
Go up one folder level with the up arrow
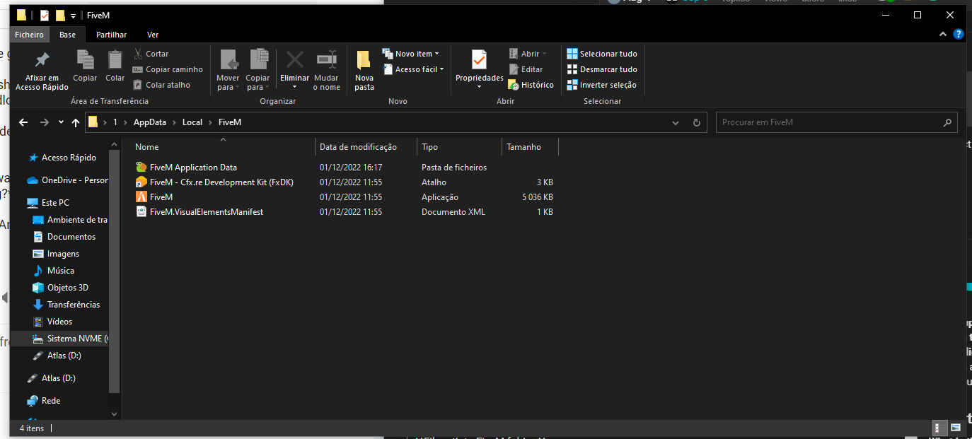(76, 122)
